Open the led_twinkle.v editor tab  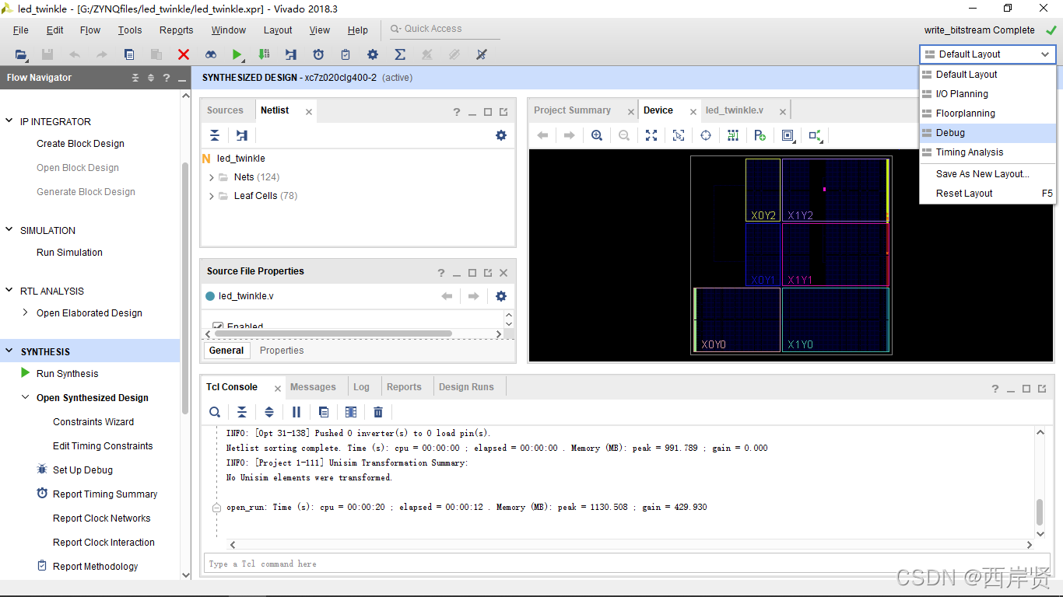click(x=735, y=110)
